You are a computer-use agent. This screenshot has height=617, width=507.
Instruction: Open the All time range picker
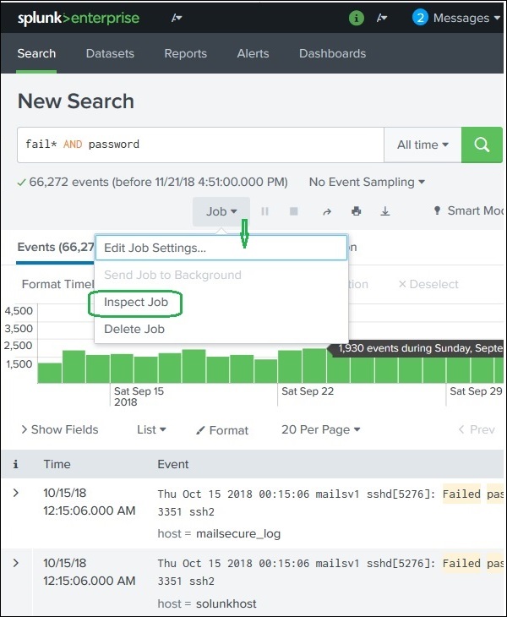(422, 145)
